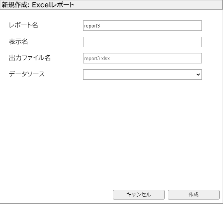This screenshot has height=204, width=223.
Task: Click the 新規作成: Excelレポート dialog title
Action: [38, 5]
